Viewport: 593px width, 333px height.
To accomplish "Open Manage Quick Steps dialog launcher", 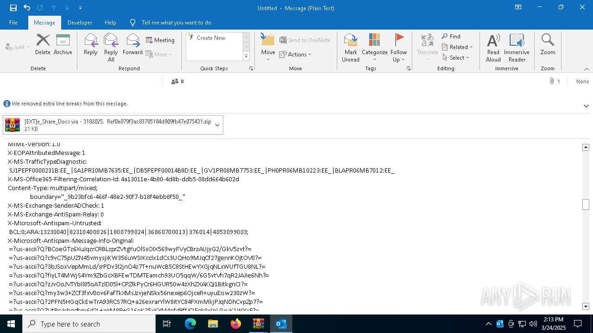I will (251, 68).
